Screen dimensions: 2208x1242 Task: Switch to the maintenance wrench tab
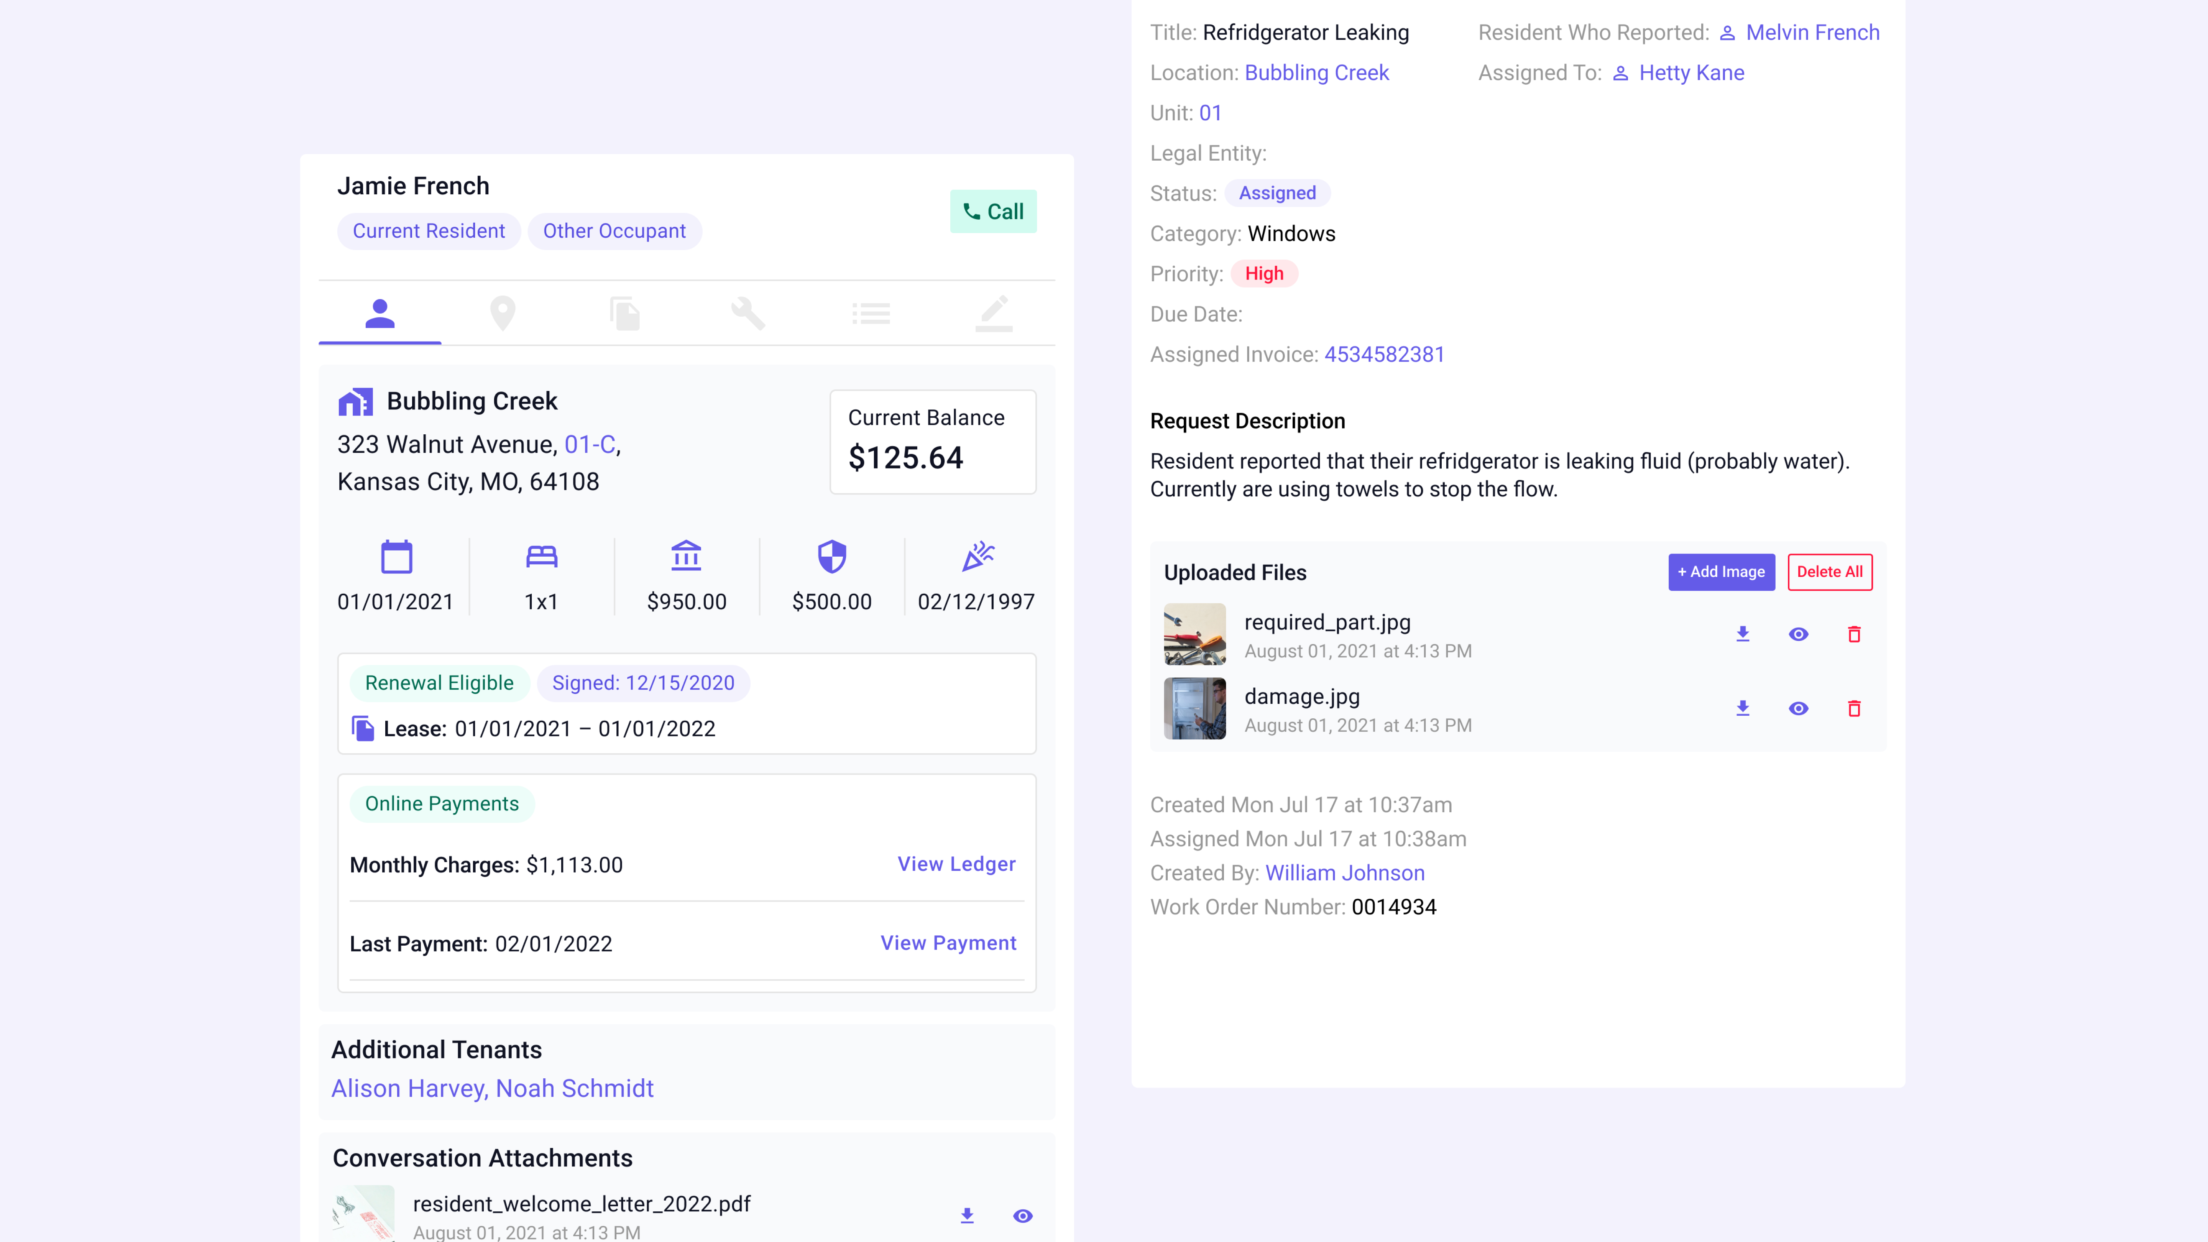747,313
